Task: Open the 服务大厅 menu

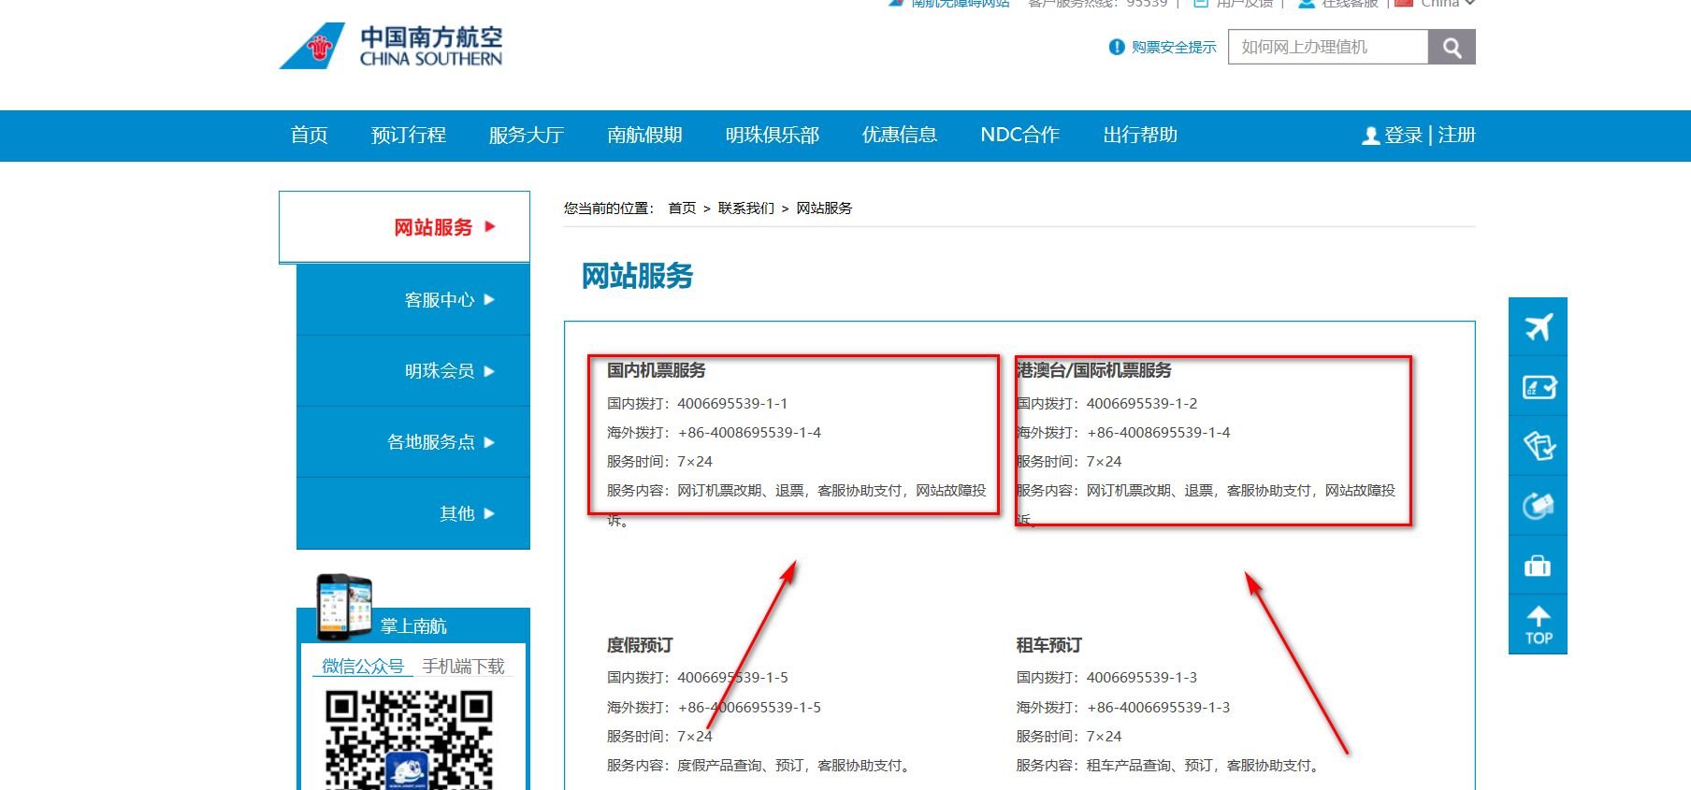Action: 527,136
